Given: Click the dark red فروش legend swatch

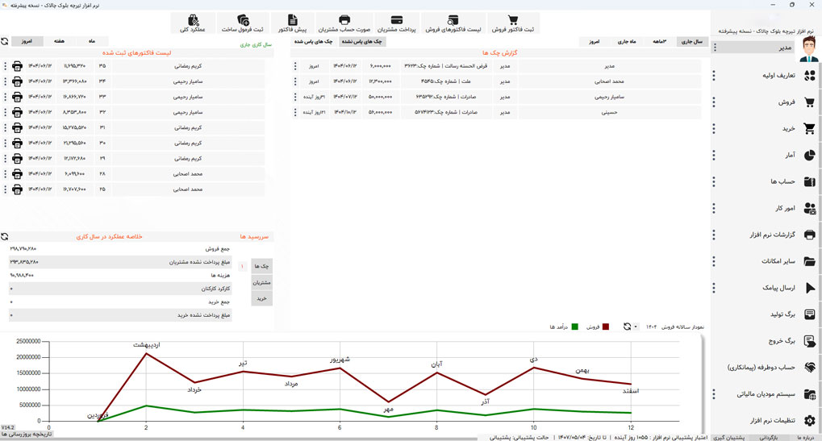Looking at the screenshot, I should pos(606,327).
